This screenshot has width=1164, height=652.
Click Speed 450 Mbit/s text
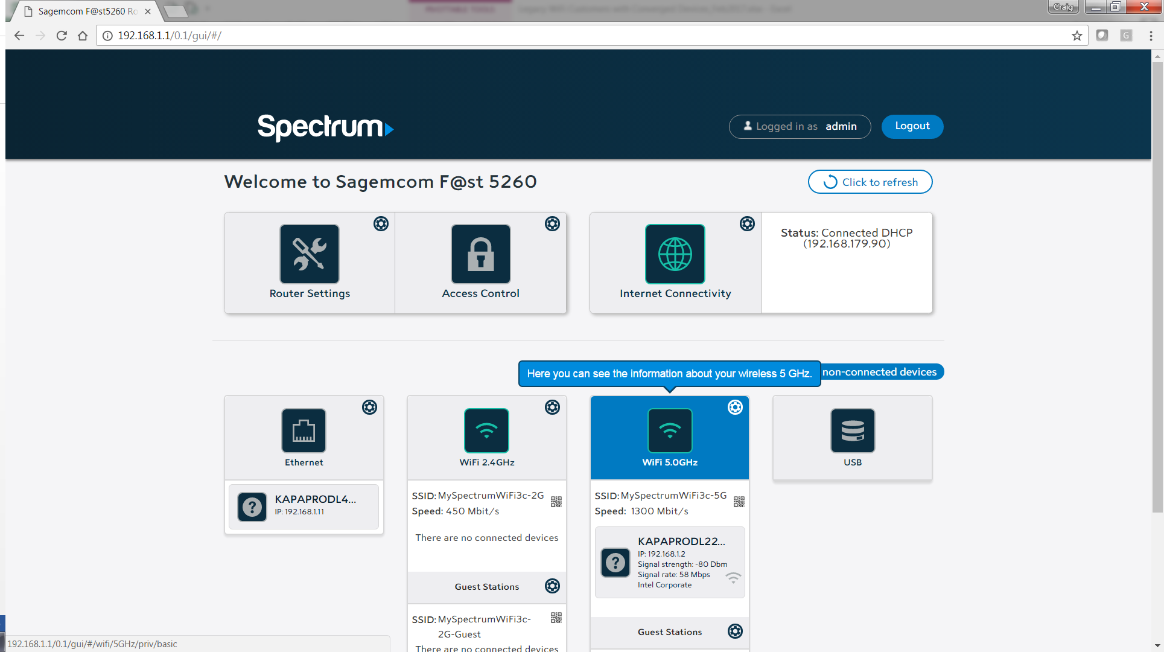click(x=456, y=511)
